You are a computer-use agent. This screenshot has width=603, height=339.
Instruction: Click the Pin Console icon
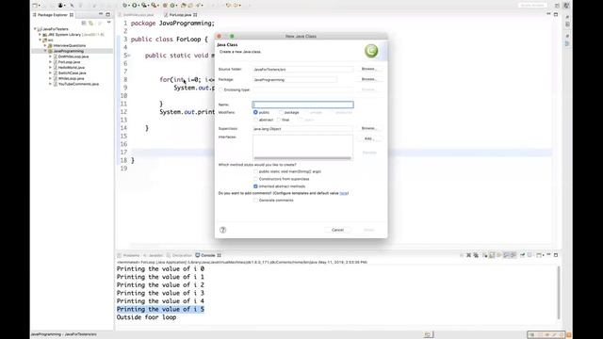(523, 255)
